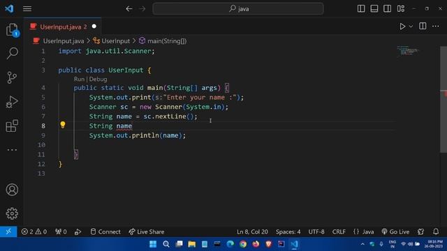
Task: Open the hamburger application menu
Action: click(x=27, y=9)
